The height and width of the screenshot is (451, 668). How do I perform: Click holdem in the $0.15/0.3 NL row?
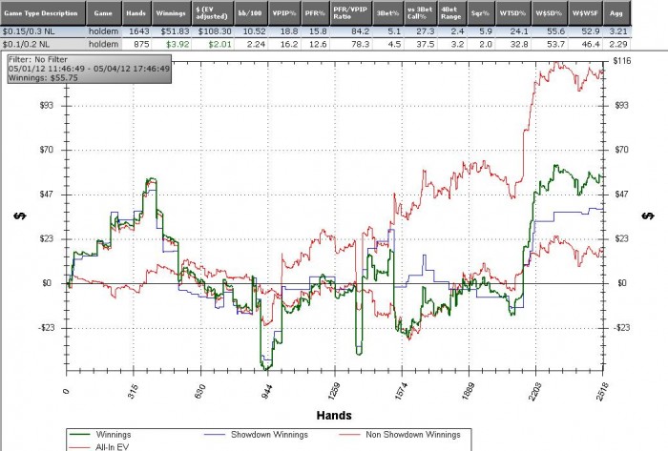click(103, 31)
